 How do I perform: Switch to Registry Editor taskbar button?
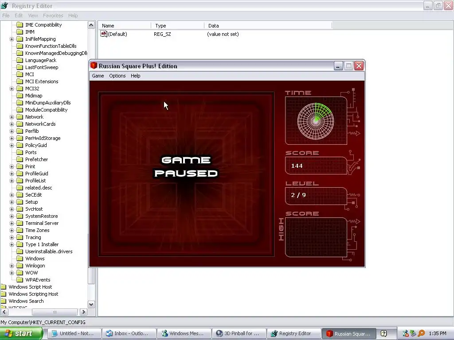(x=294, y=334)
